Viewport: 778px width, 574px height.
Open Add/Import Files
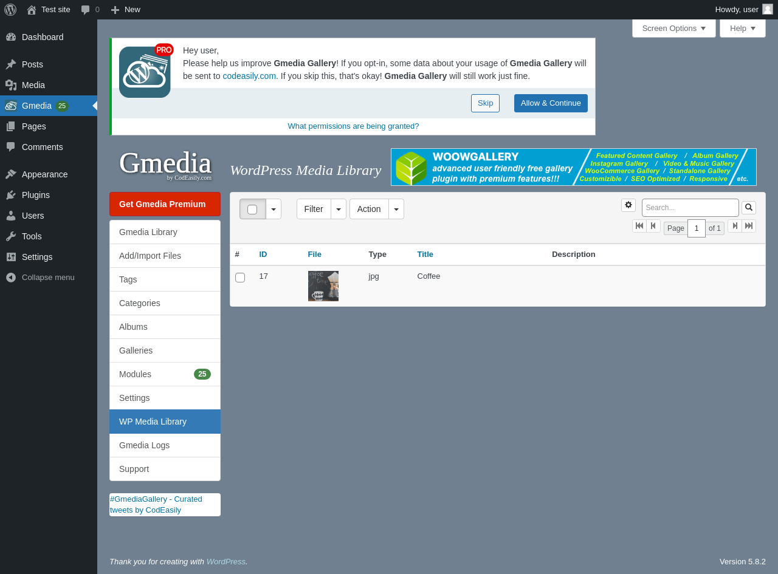[165, 256]
